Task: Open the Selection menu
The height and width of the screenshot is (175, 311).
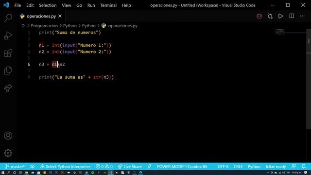Action: (48, 5)
